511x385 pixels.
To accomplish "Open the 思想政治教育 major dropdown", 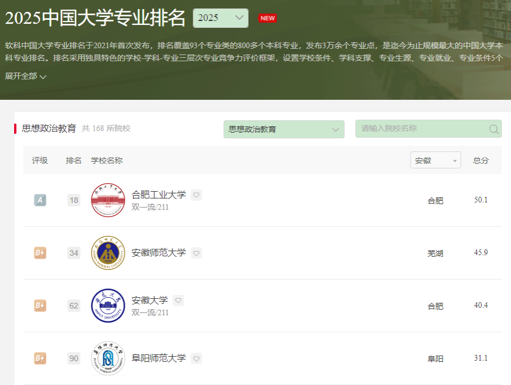I will point(283,129).
